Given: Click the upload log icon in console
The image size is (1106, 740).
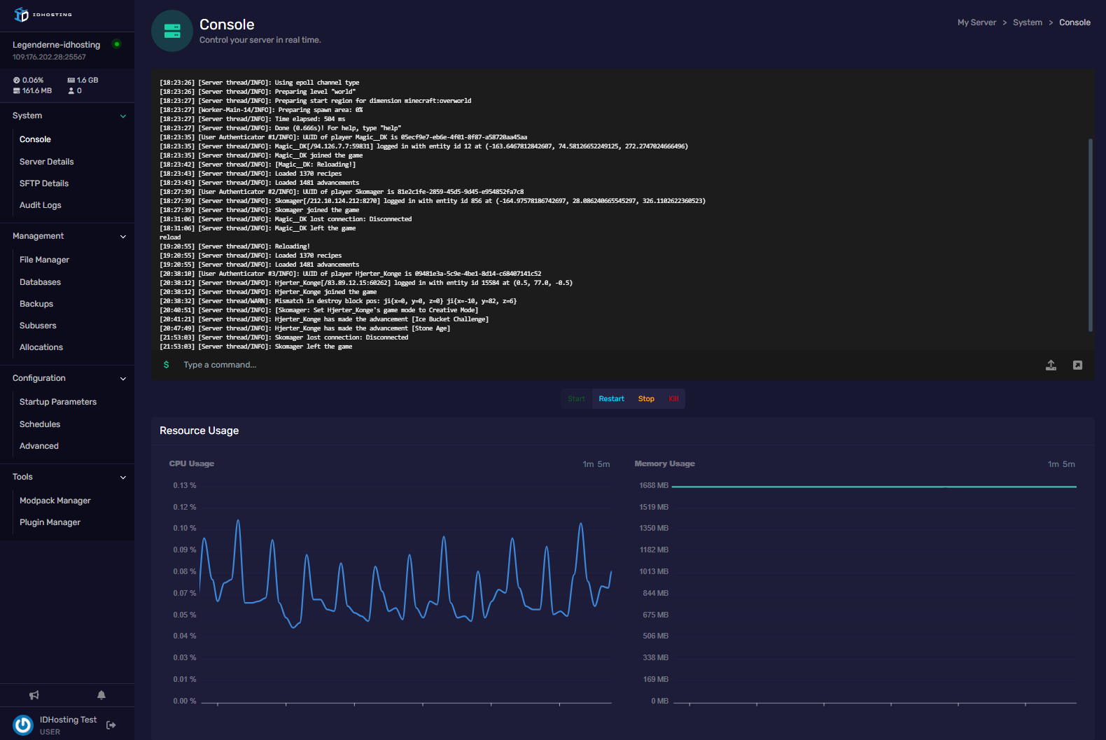Looking at the screenshot, I should (1051, 365).
